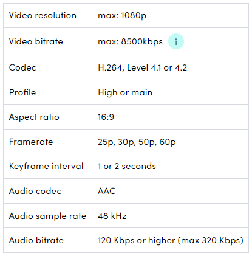The height and width of the screenshot is (256, 252).
Task: Click the 1 or 2 seconds value
Action: [x=127, y=166]
